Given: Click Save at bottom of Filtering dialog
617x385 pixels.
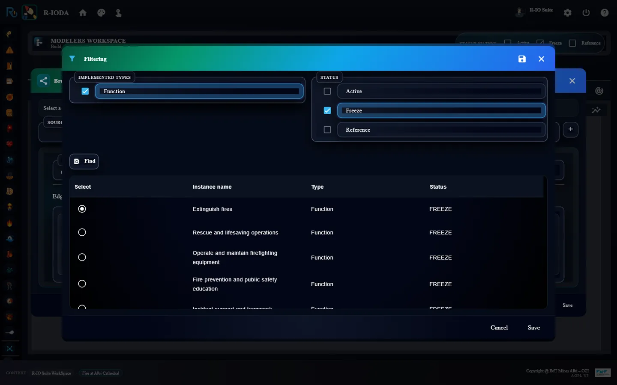Looking at the screenshot, I should pos(534,328).
